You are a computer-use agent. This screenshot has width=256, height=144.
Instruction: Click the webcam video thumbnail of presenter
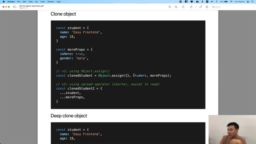pyautogui.click(x=232, y=130)
